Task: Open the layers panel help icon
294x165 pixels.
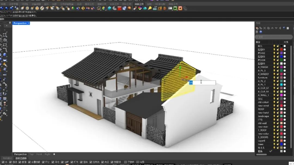Action: point(261,32)
